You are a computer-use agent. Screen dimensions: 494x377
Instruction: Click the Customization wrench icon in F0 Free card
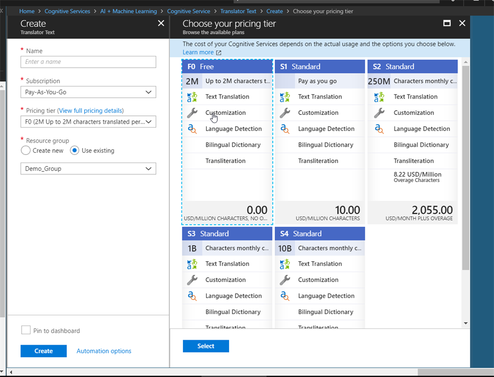click(x=192, y=113)
